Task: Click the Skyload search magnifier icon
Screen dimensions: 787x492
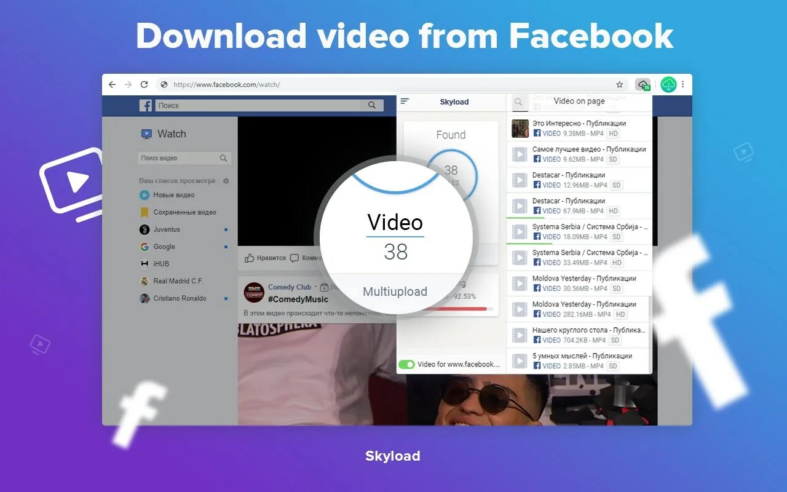Action: [518, 101]
